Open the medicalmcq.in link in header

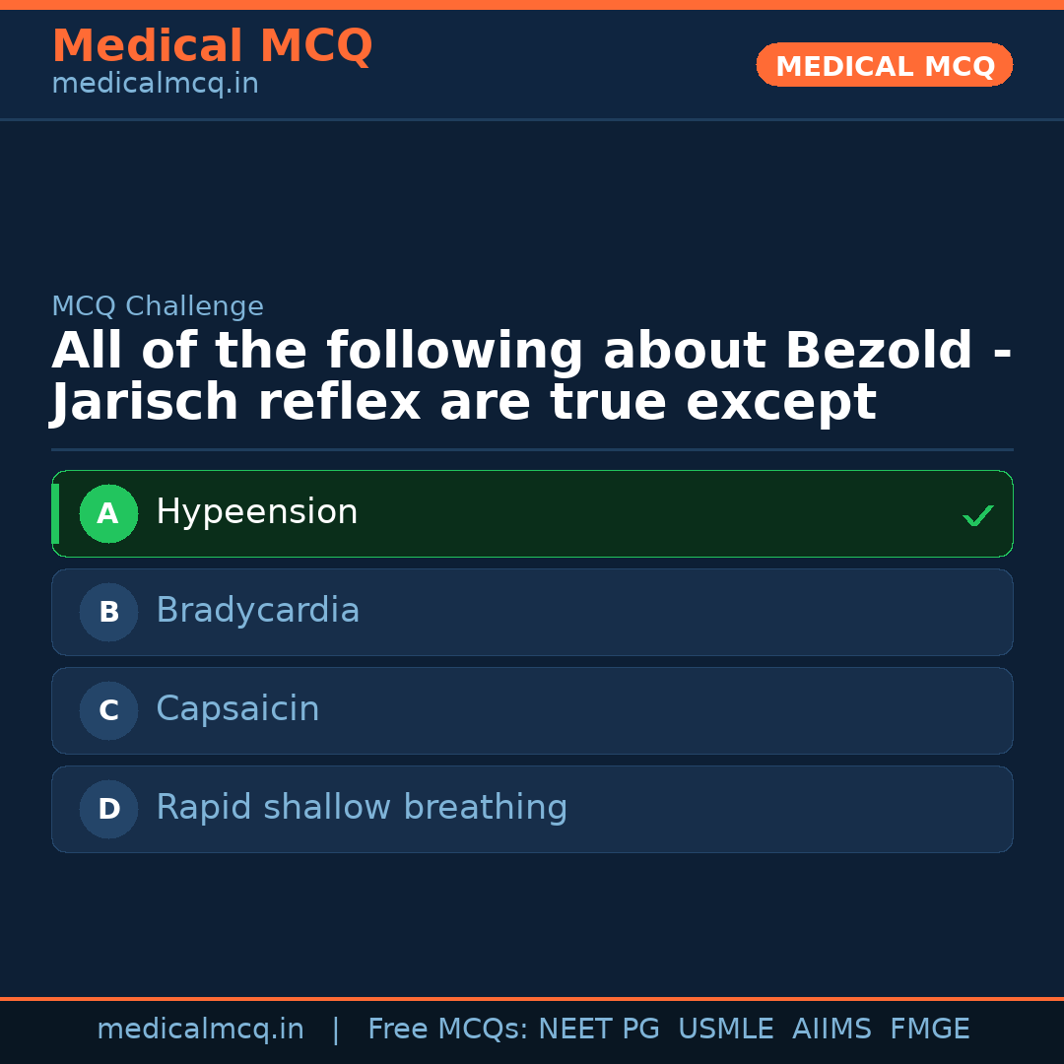[x=155, y=85]
